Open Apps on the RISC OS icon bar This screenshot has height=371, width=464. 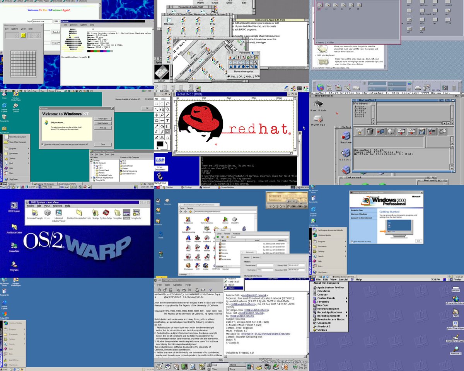tap(198, 88)
